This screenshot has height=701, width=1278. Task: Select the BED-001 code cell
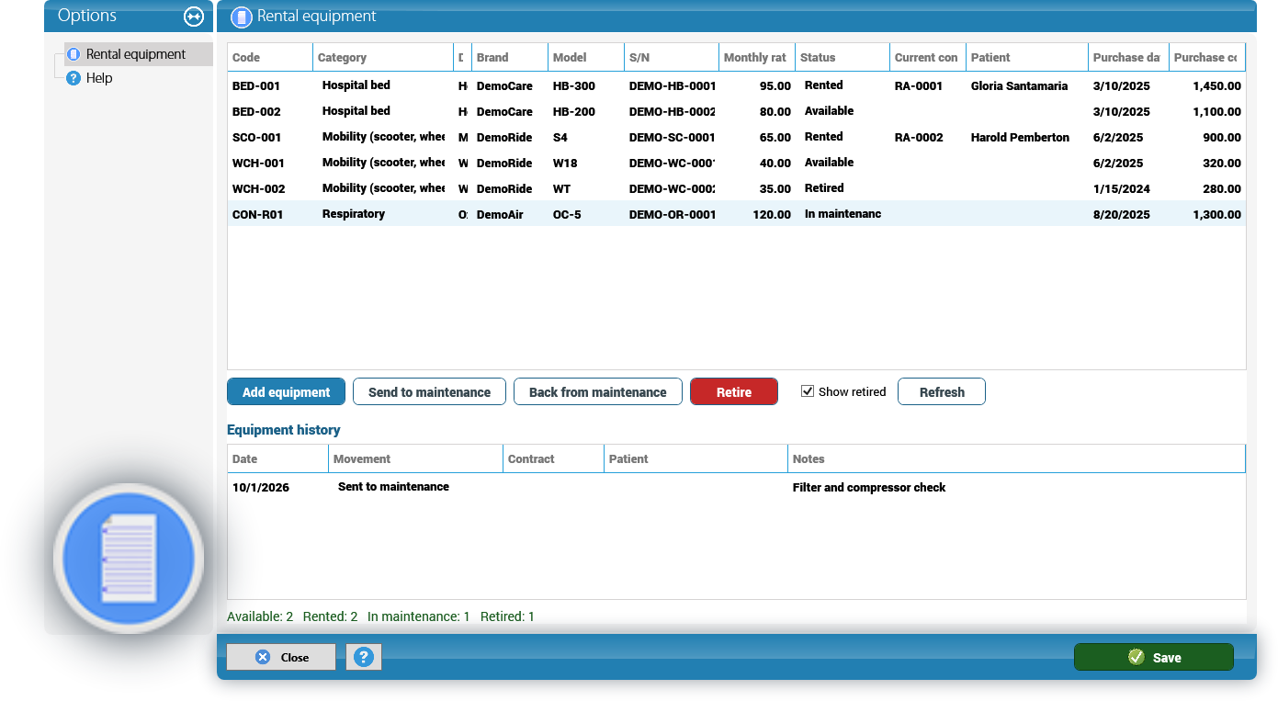256,85
